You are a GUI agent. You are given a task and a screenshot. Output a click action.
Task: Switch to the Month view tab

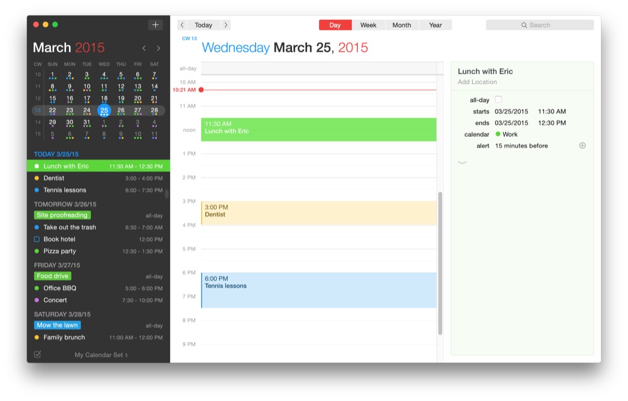tap(402, 25)
